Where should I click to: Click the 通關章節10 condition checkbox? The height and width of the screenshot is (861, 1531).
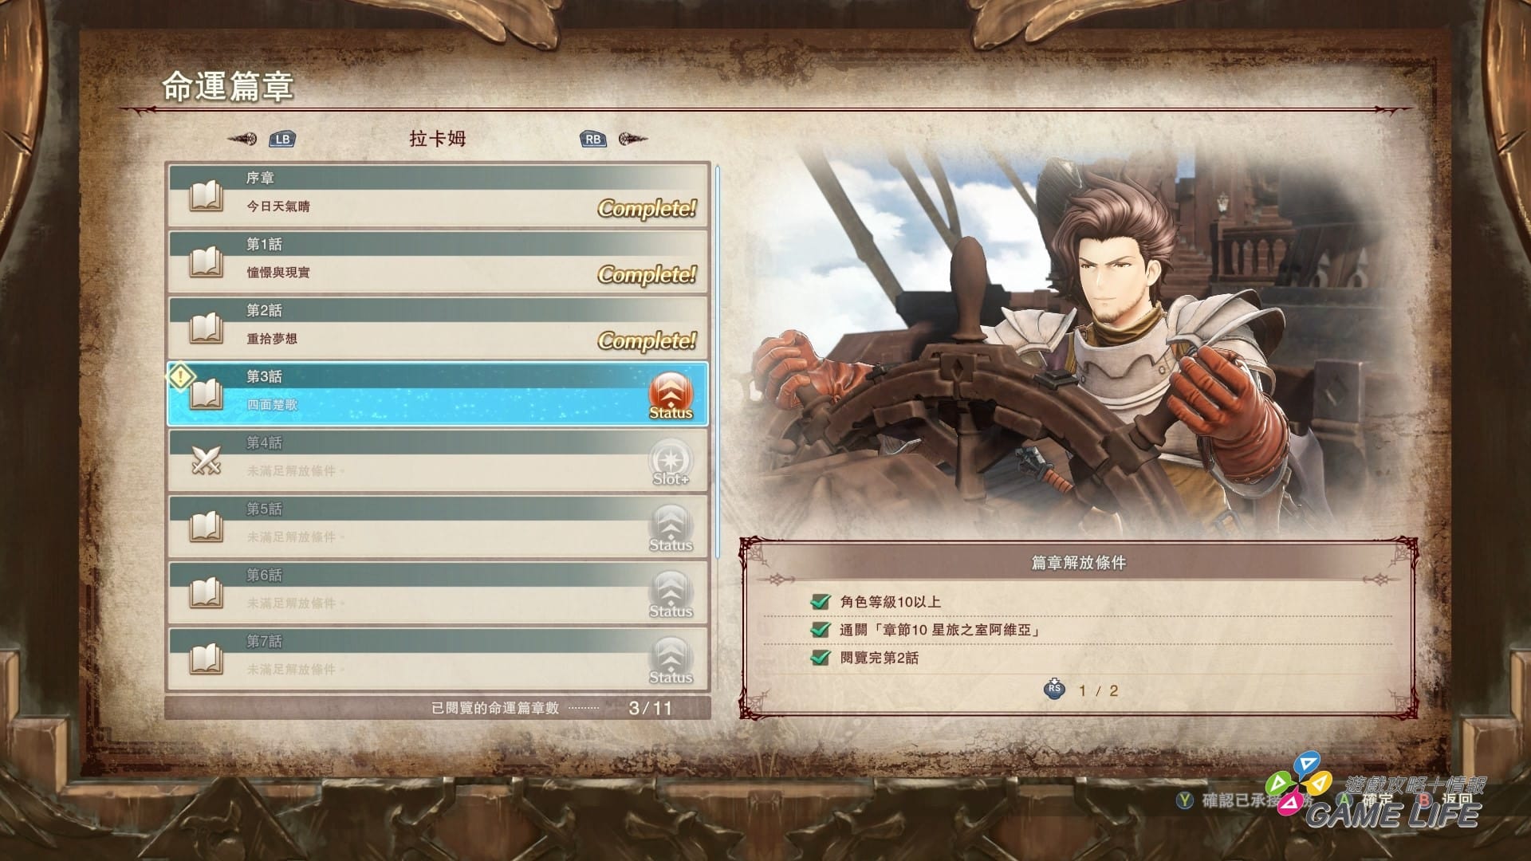click(x=821, y=629)
